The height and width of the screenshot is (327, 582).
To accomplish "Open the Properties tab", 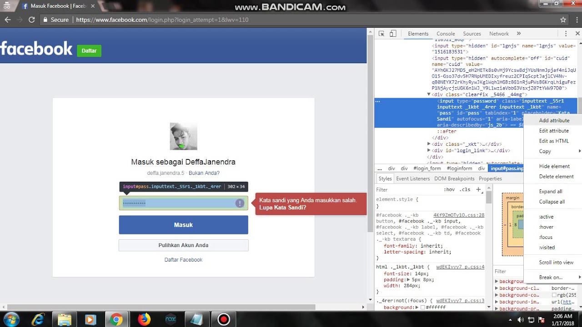I will pyautogui.click(x=490, y=178).
